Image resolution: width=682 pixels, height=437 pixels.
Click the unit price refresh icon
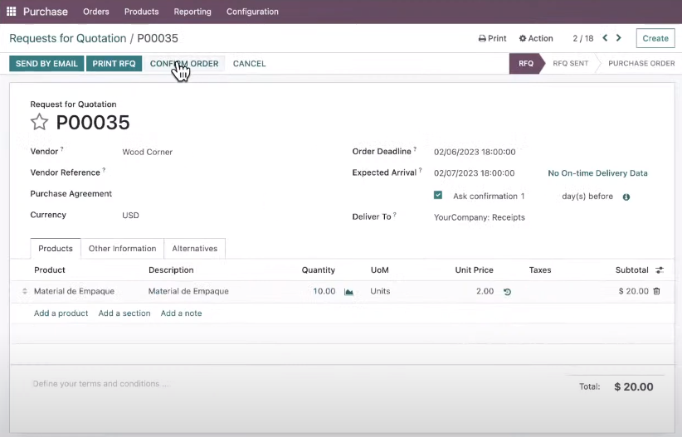507,292
